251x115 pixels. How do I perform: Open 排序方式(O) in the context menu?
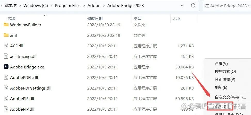click(225, 72)
